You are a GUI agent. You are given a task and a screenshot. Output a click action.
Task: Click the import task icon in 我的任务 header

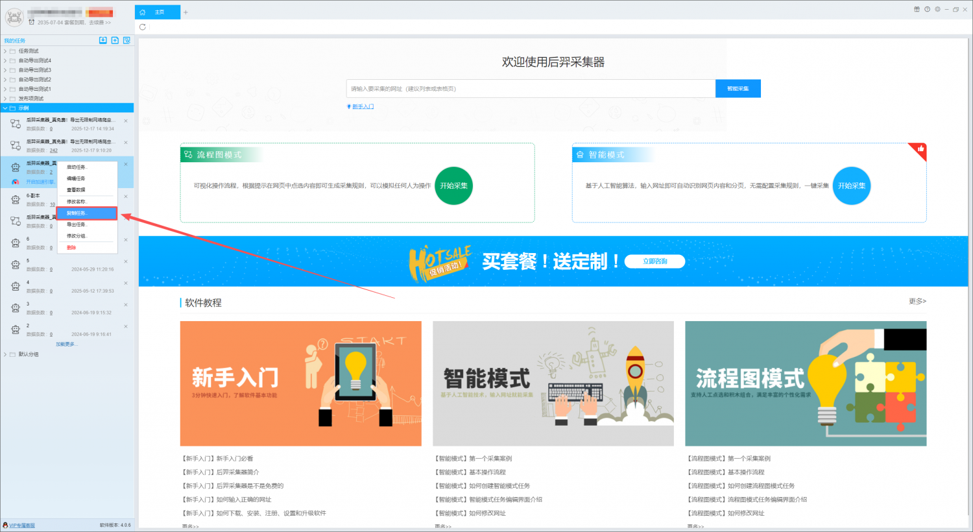(102, 40)
